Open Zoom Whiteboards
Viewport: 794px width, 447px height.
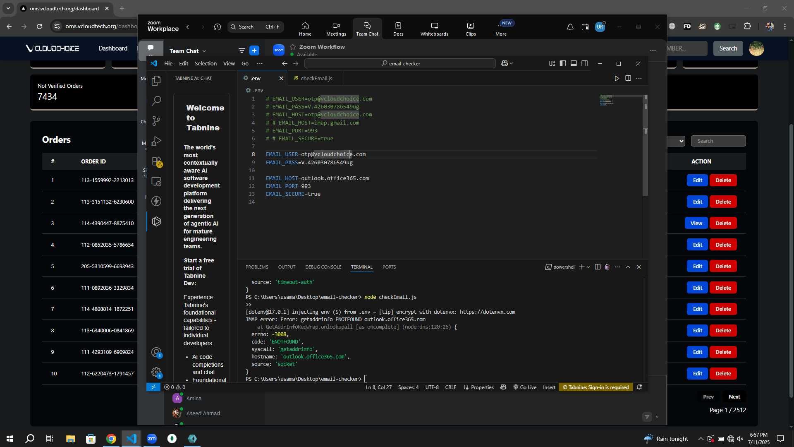[x=434, y=29]
